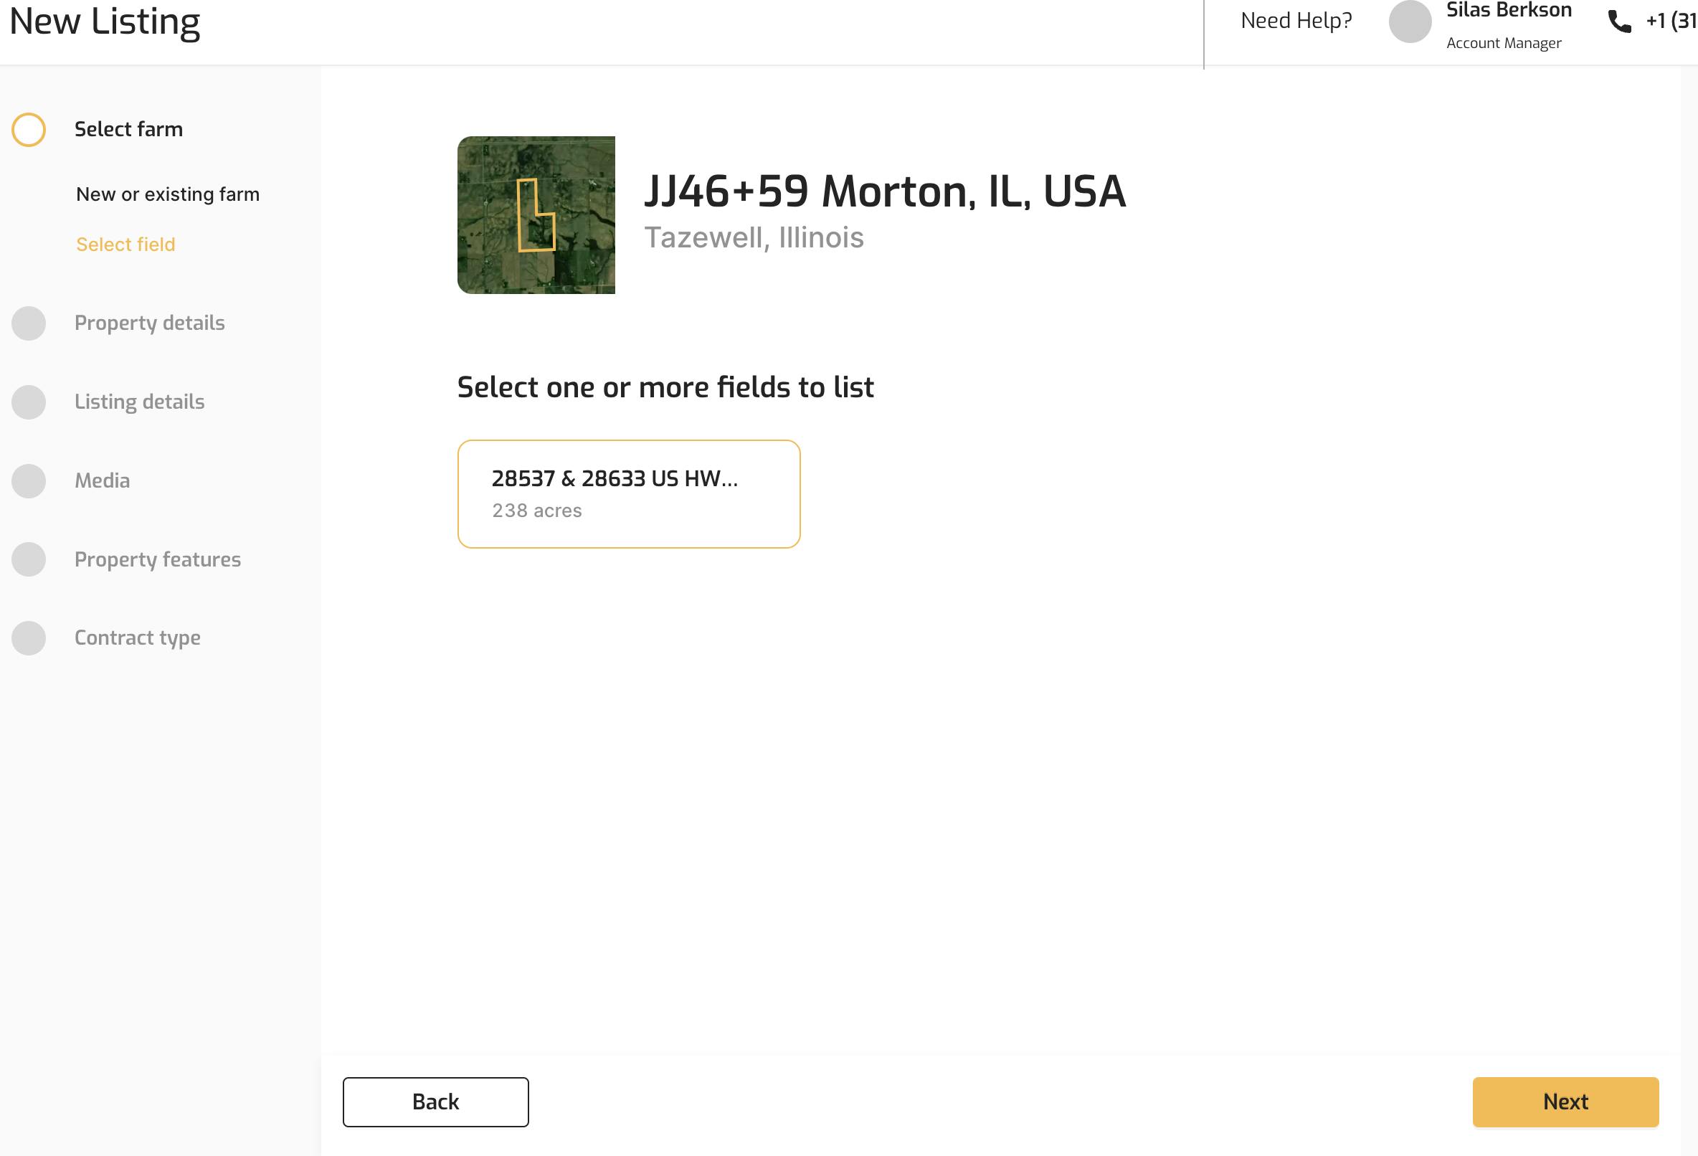
Task: Select the '28537 & 28633 US HW...' field
Action: coord(628,493)
